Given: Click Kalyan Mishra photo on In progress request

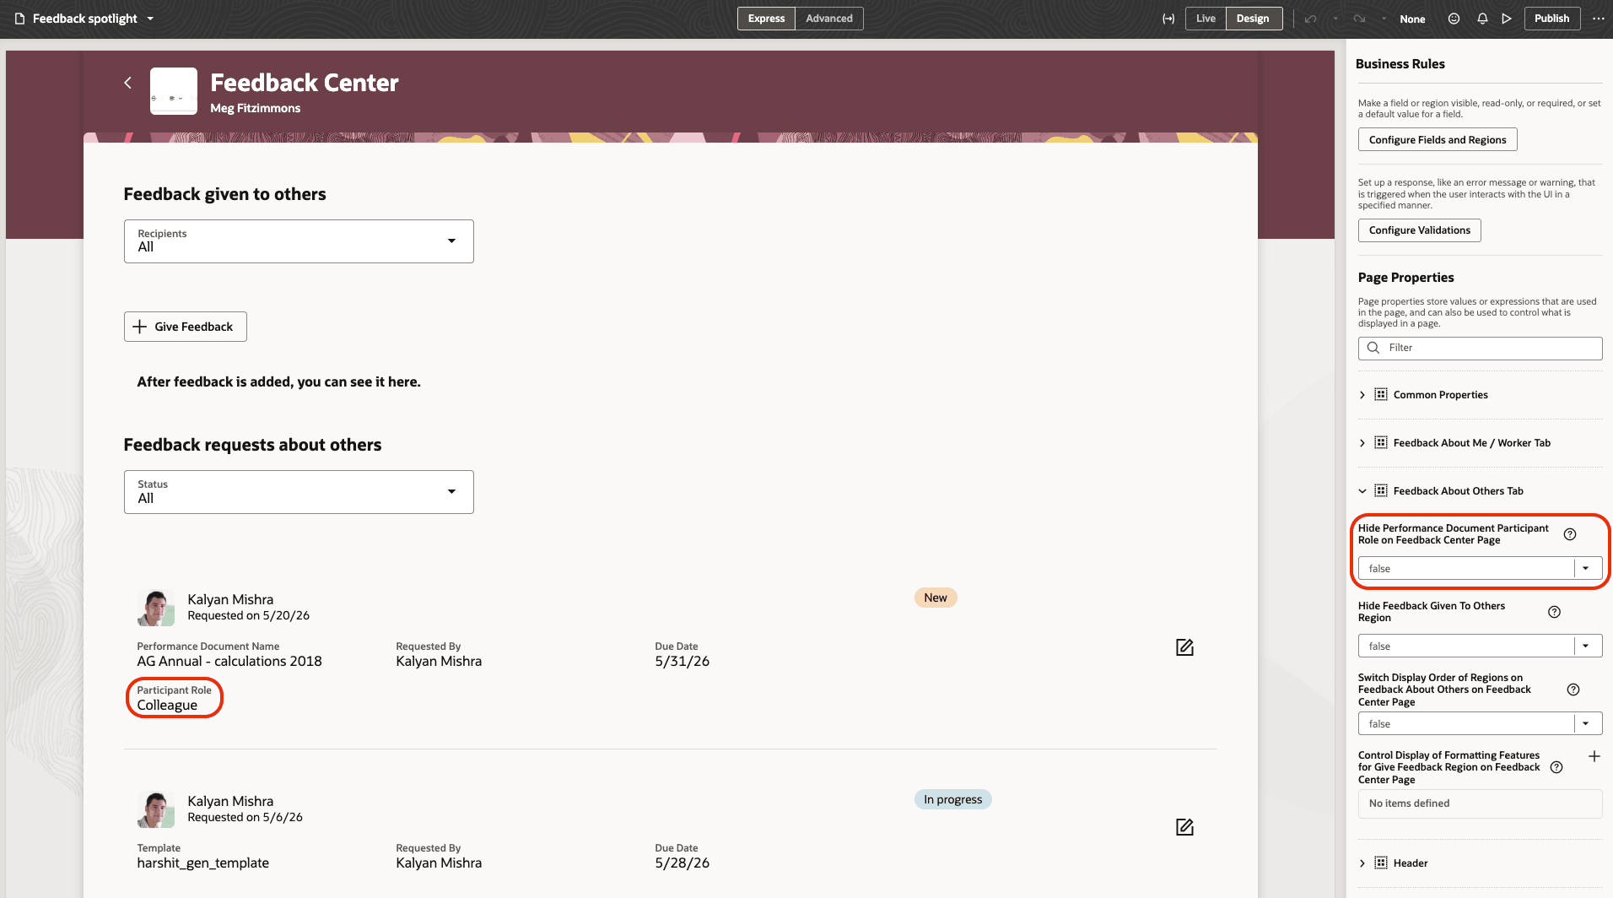Looking at the screenshot, I should click(x=156, y=809).
